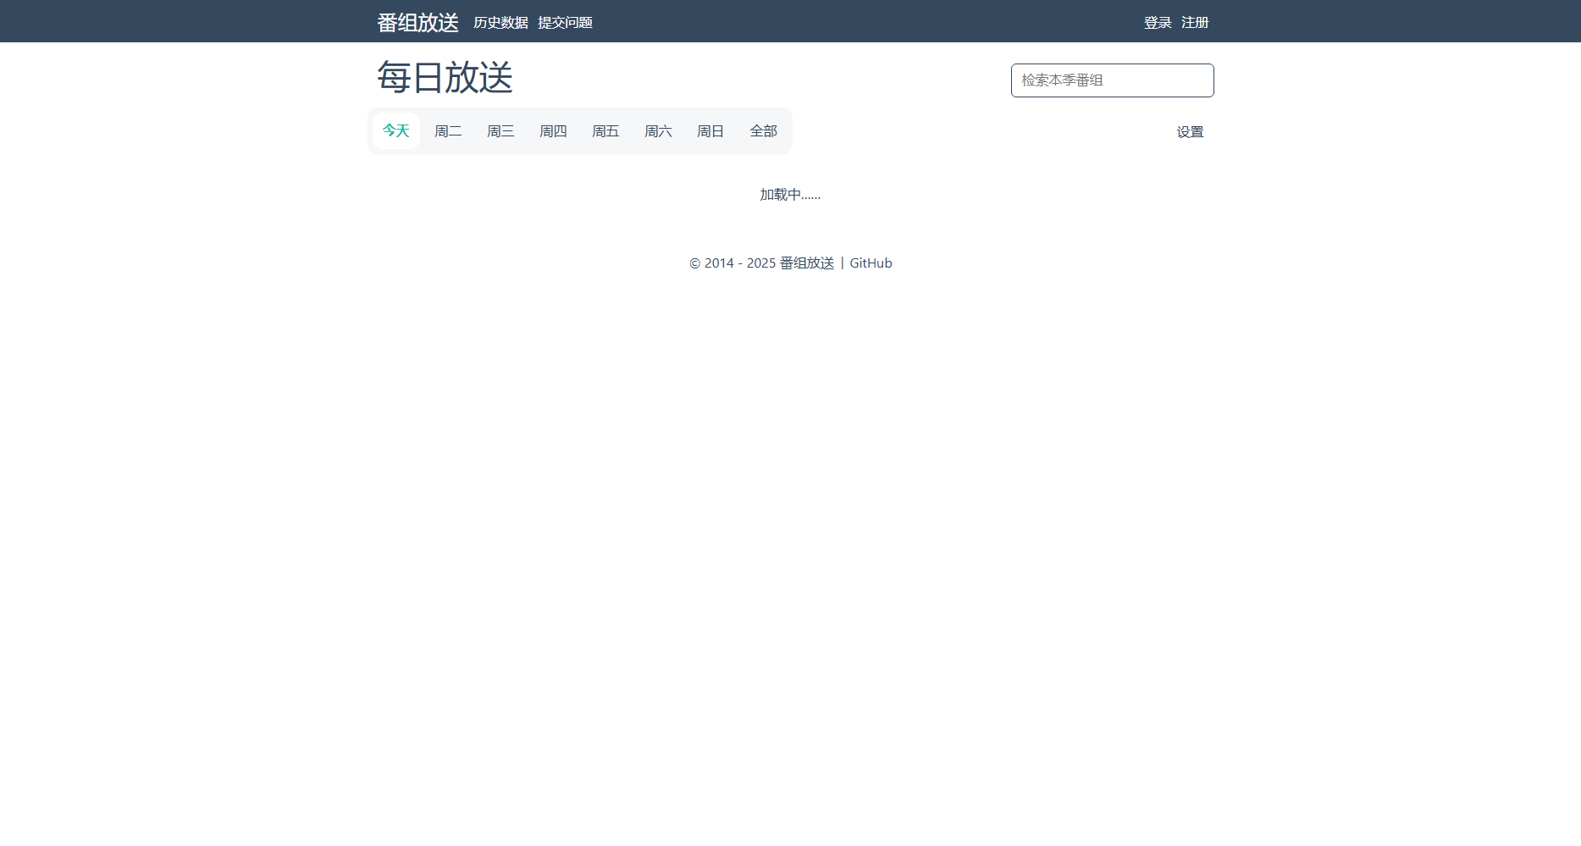Click the 注册 register link
The image size is (1581, 846).
[x=1195, y=23]
